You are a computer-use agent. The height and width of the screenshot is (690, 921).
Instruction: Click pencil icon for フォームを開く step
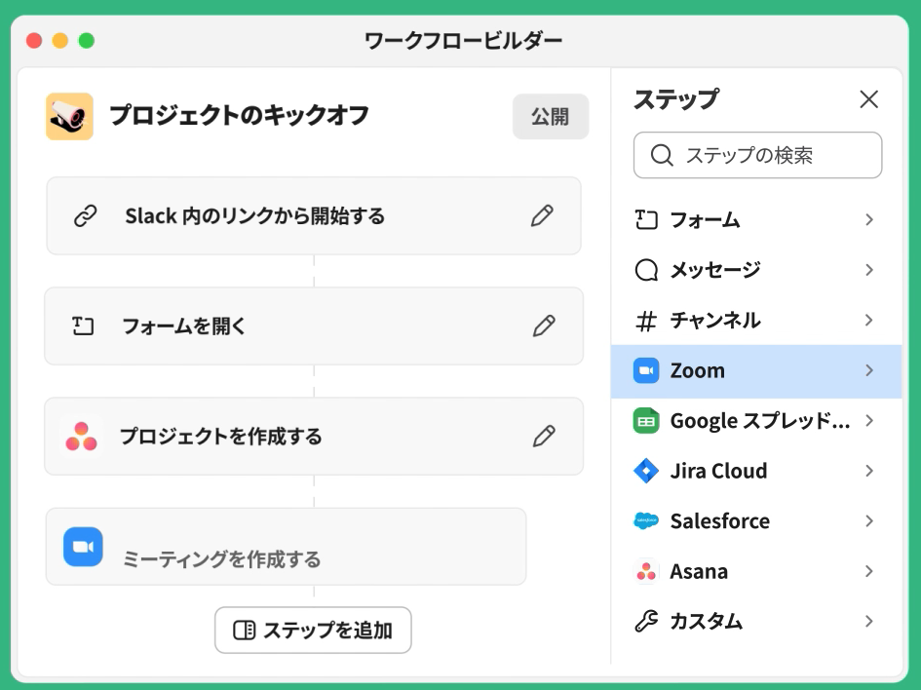click(x=544, y=326)
